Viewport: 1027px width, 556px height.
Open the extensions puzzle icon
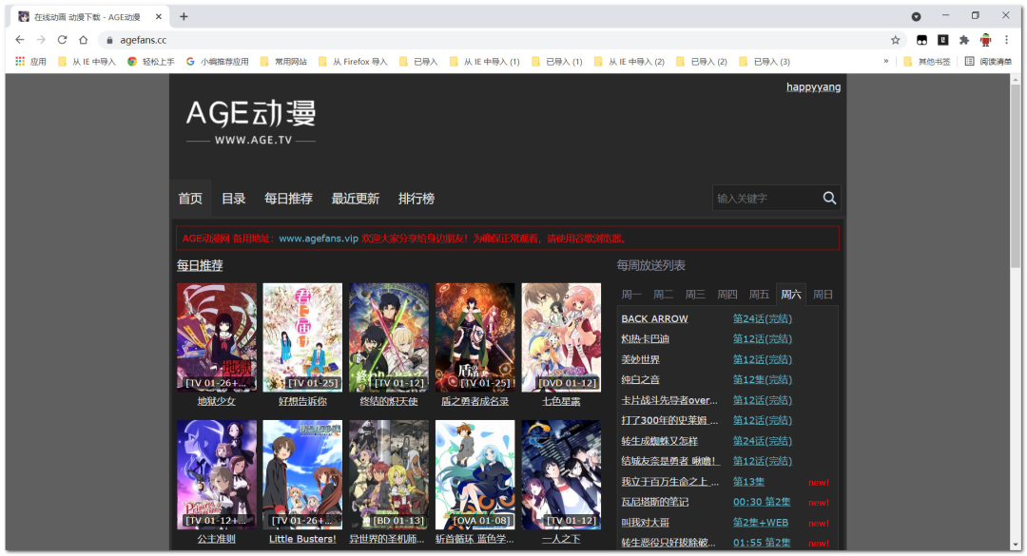(964, 40)
